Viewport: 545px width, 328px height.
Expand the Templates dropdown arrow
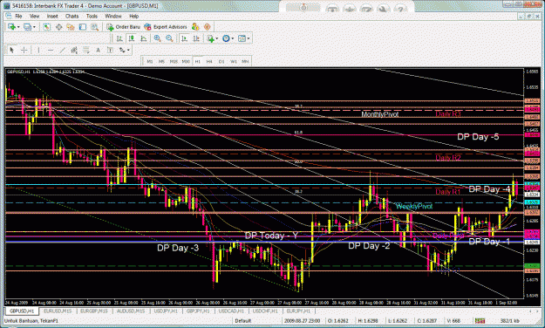(249, 38)
